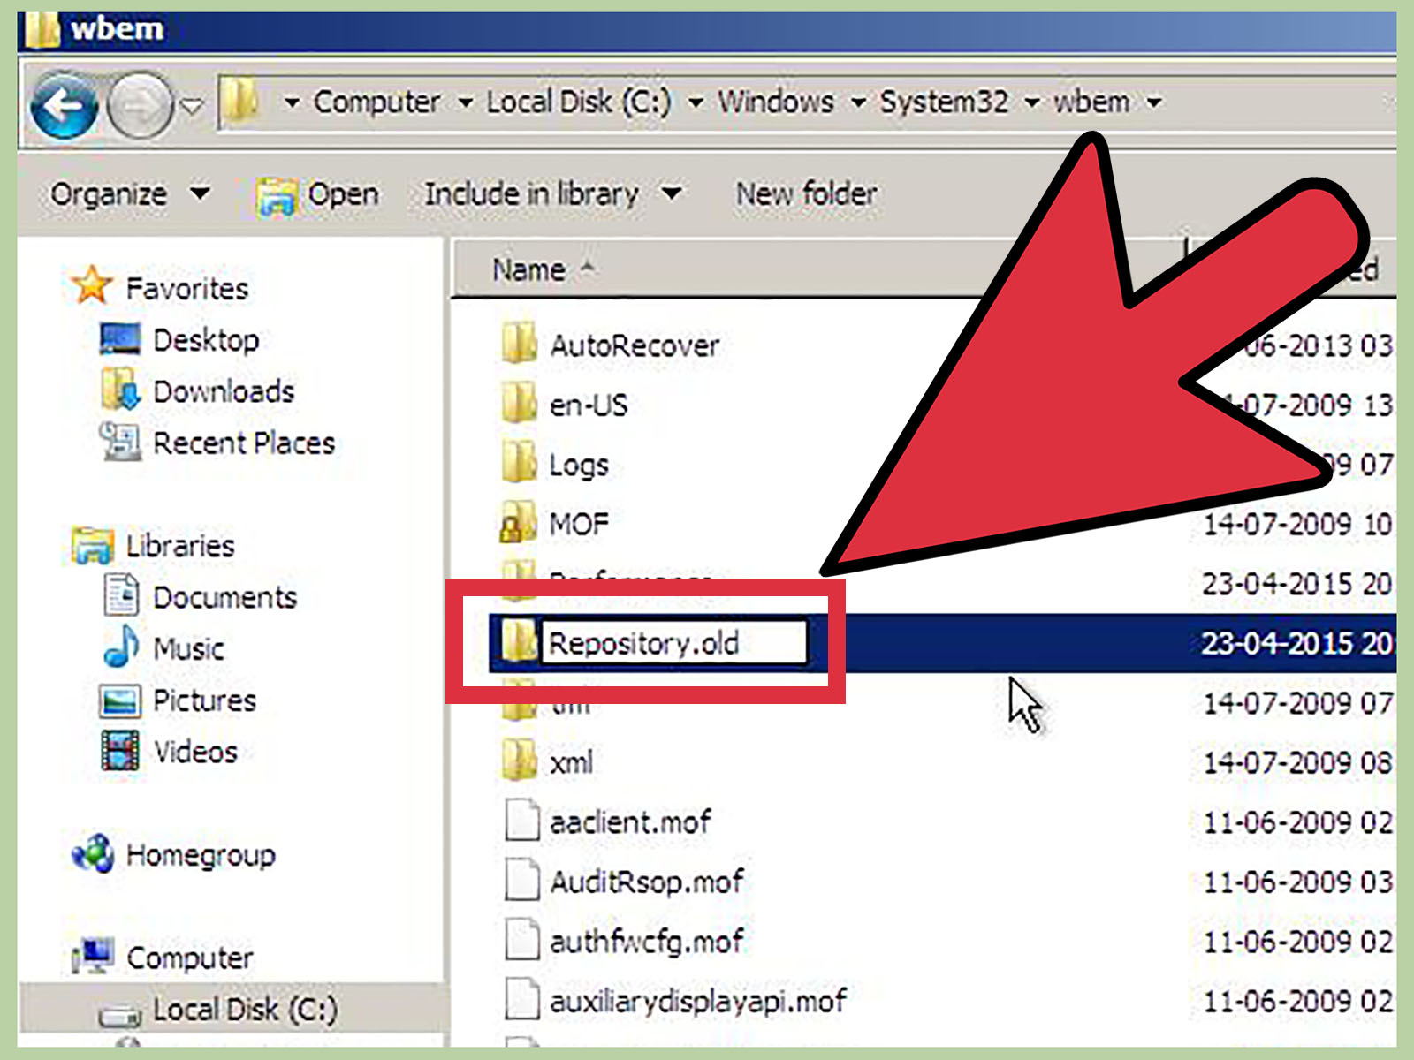Select Favorites star in navigation pane

pos(92,285)
